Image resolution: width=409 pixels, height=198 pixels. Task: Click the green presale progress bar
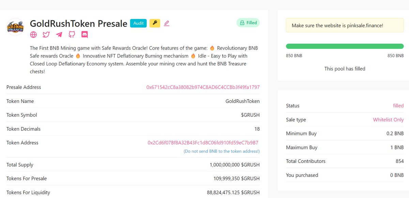pos(345,46)
